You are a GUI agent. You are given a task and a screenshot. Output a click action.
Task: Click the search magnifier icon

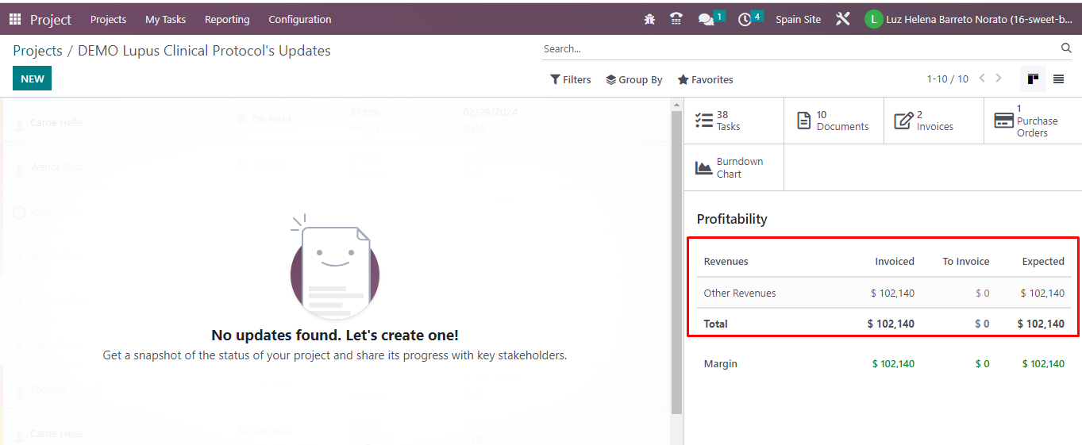pyautogui.click(x=1066, y=48)
